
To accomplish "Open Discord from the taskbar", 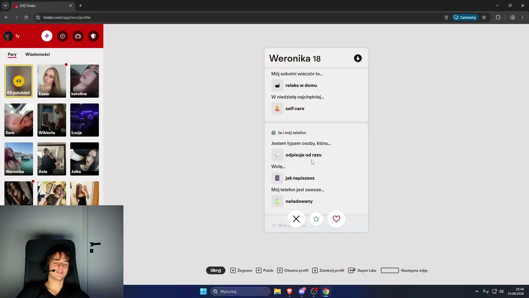I will (x=302, y=291).
